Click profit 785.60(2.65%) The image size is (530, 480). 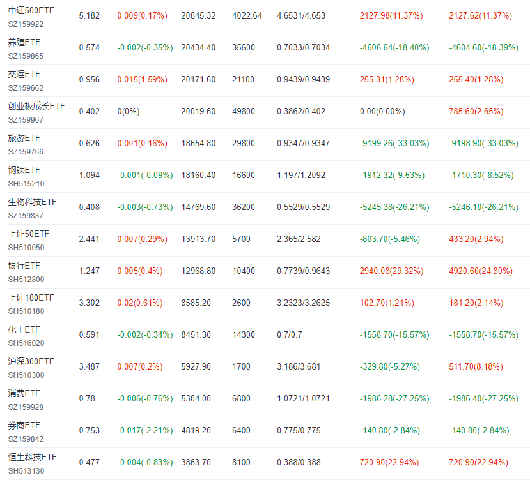[x=476, y=112]
